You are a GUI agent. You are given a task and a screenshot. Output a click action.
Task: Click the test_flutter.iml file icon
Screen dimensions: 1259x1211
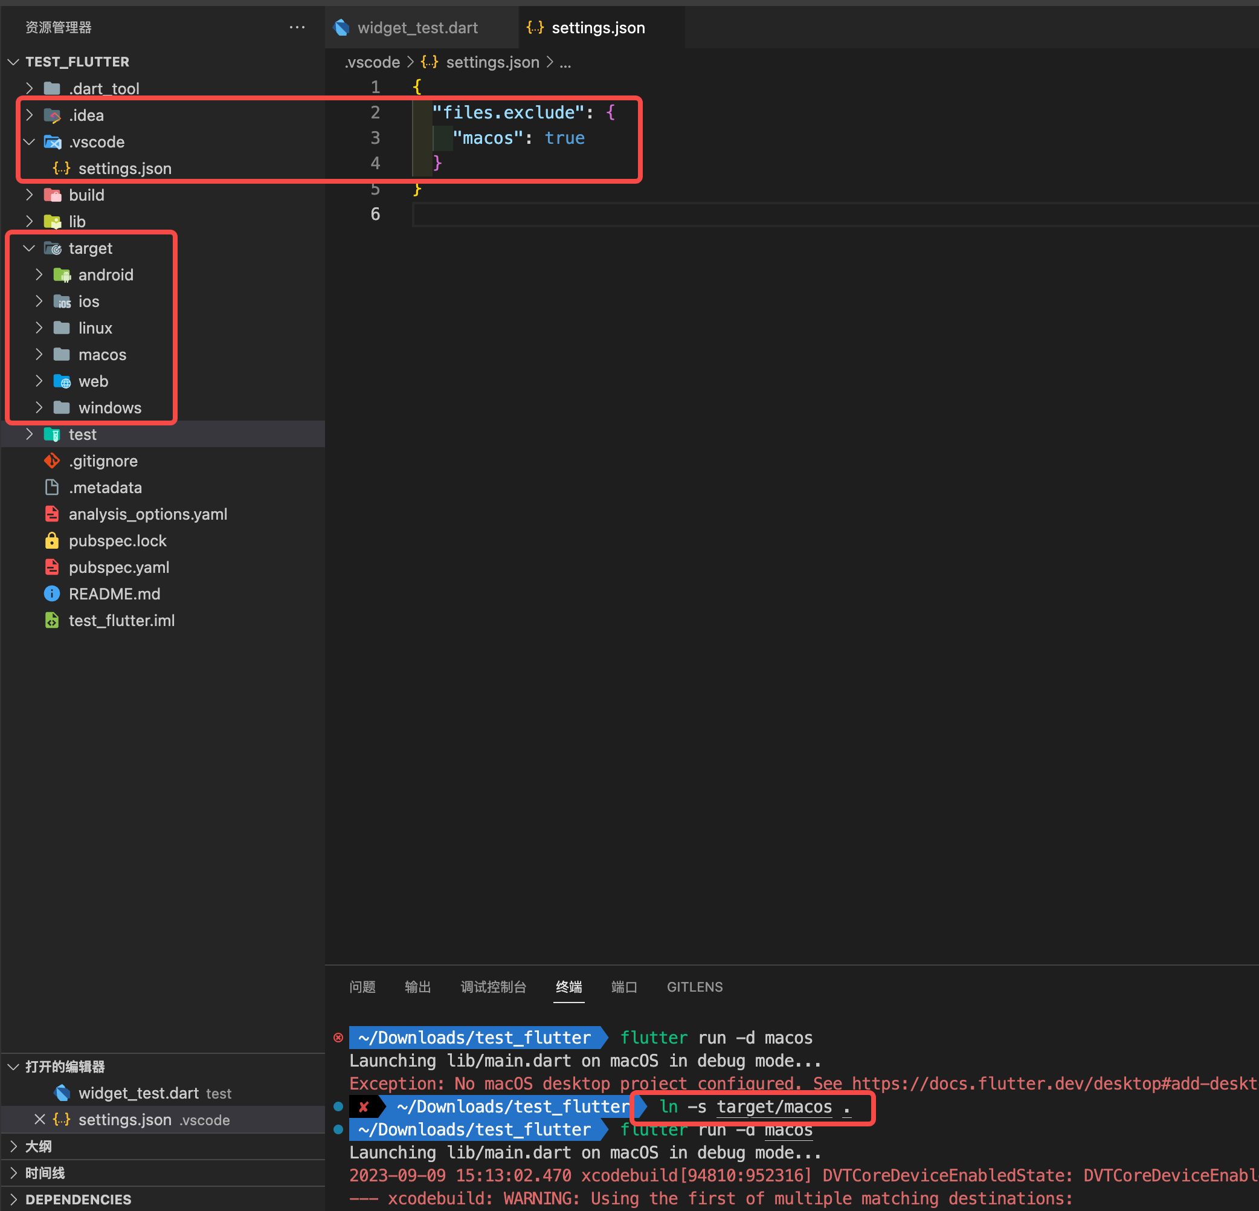click(x=52, y=620)
